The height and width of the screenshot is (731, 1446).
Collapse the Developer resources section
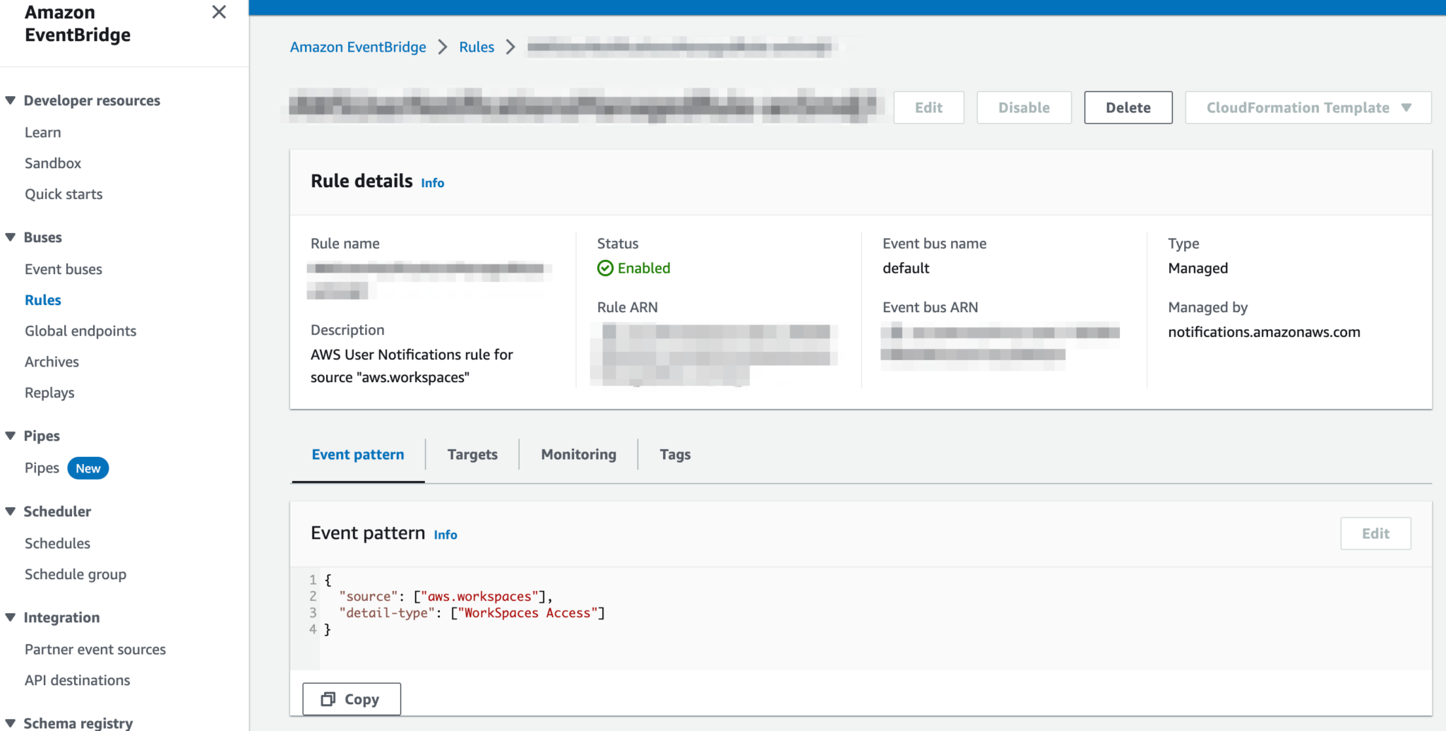pyautogui.click(x=10, y=100)
